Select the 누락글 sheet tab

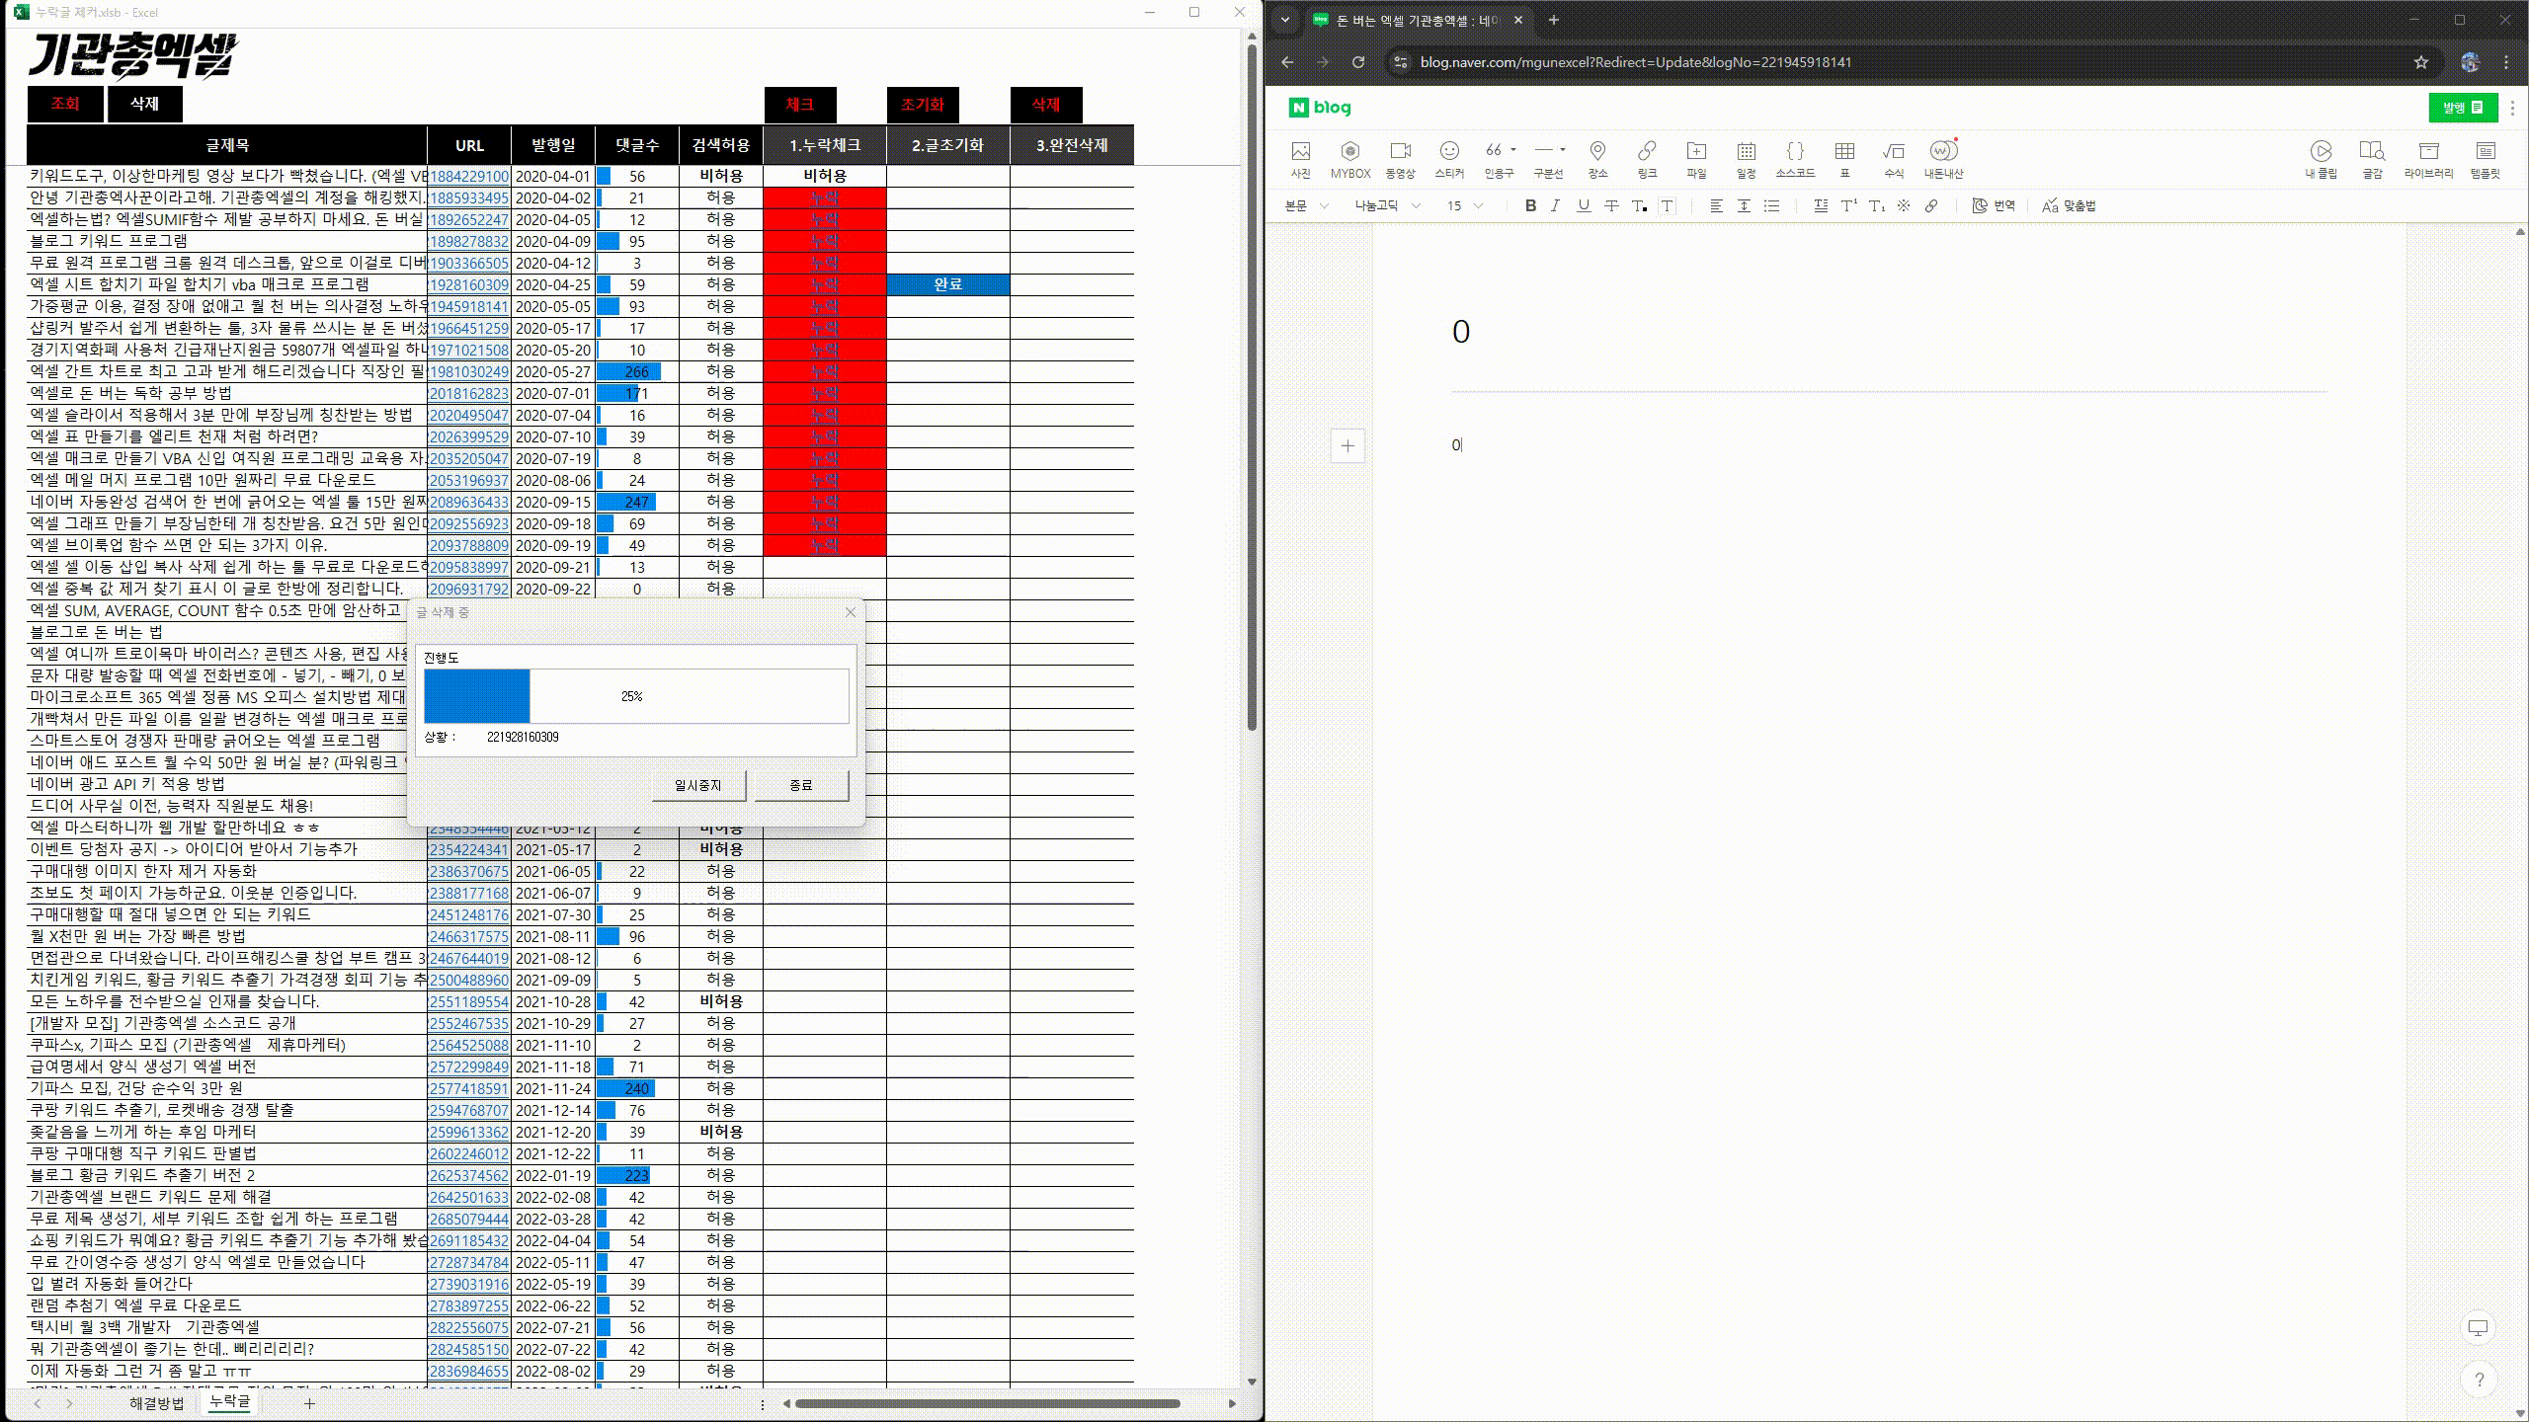[x=229, y=1402]
